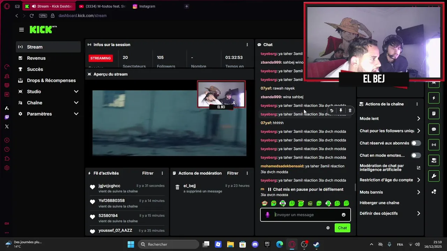The height and width of the screenshot is (251, 447).
Task: Open Filtrer in Actions de modération panel
Action: pyautogui.click(x=233, y=173)
